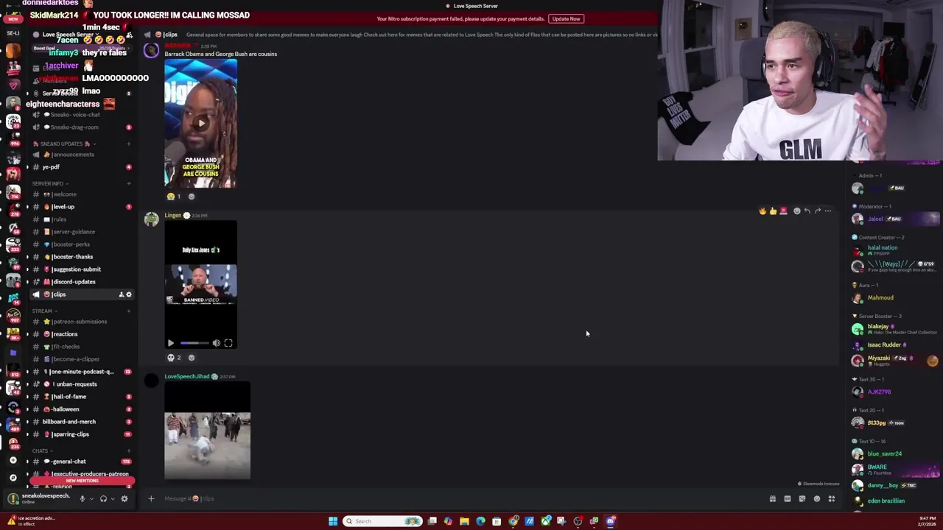Open the gift icon in message bar
Image resolution: width=943 pixels, height=530 pixels.
click(x=773, y=499)
